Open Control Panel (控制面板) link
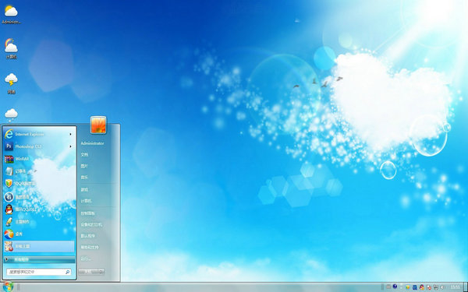 (87, 213)
